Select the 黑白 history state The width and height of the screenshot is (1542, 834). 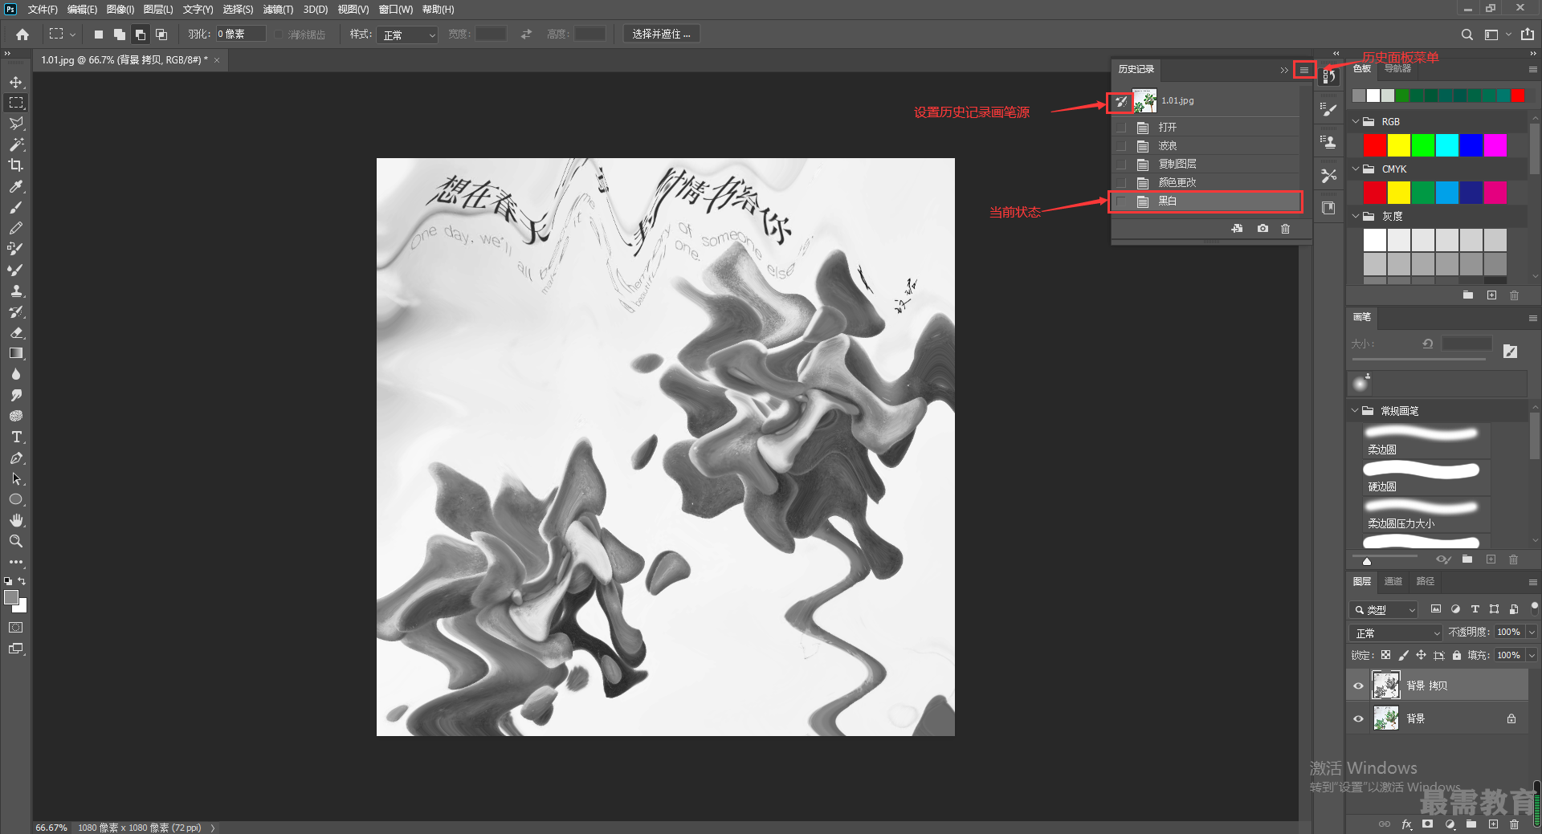(1205, 201)
